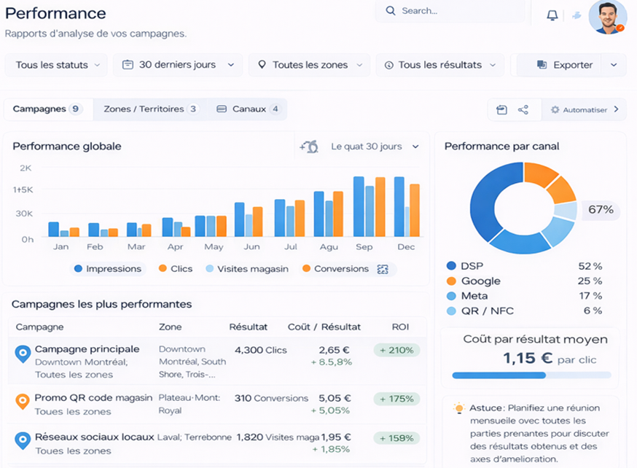Click the Automatiser button
637x468 pixels.
pyautogui.click(x=585, y=109)
